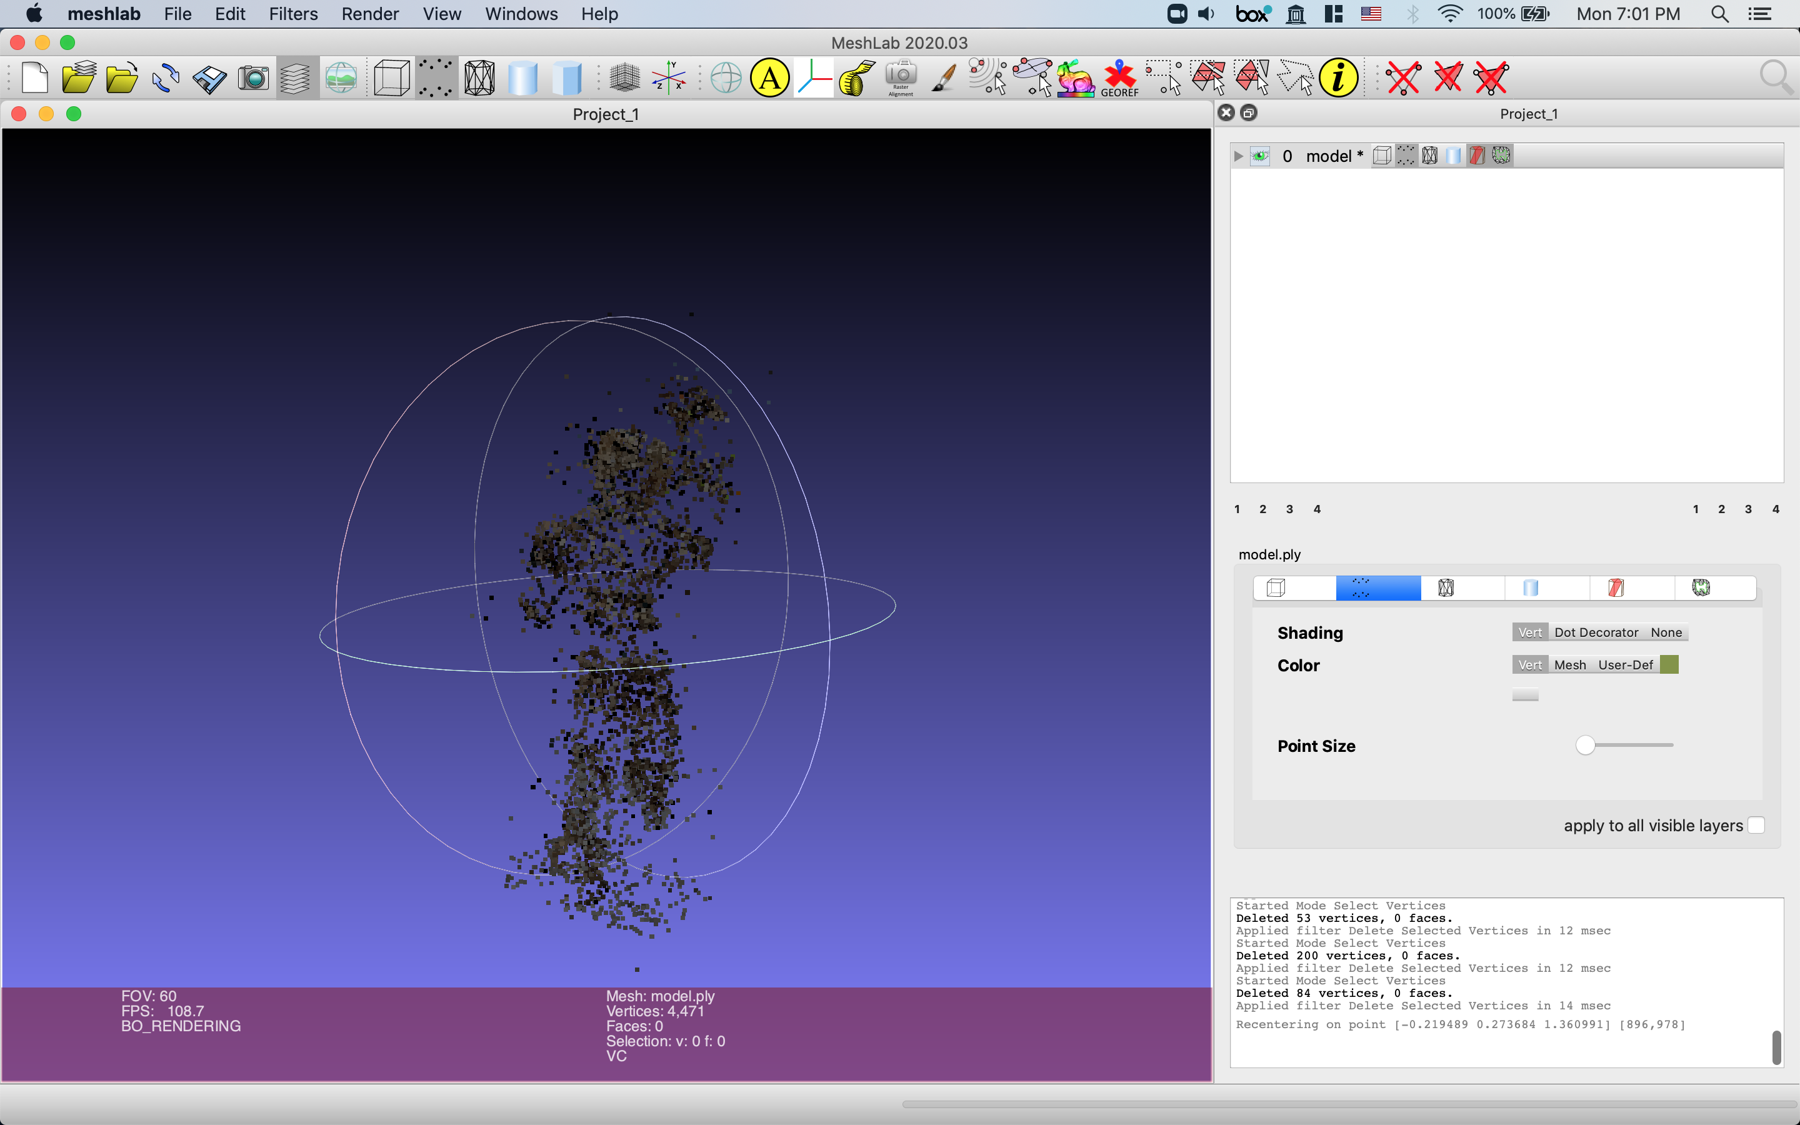Toggle the model layer's wireframe icon
The width and height of the screenshot is (1800, 1125).
pyautogui.click(x=1429, y=156)
